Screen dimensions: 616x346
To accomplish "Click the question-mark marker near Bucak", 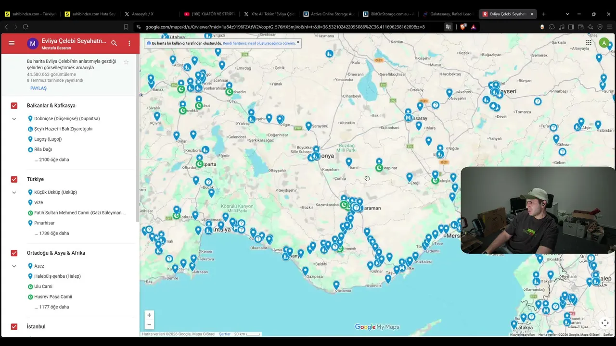I will click(x=208, y=183).
